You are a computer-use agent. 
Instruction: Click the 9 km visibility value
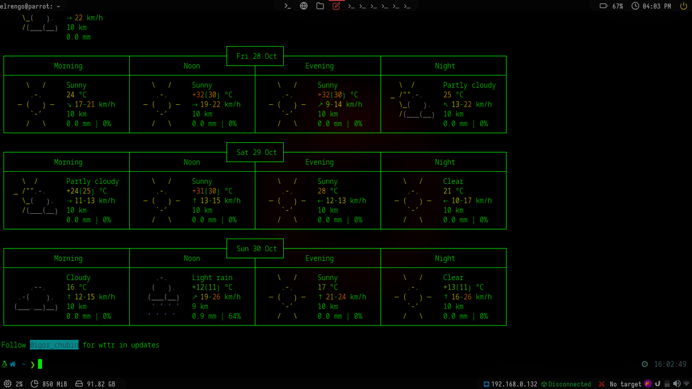tap(200, 307)
